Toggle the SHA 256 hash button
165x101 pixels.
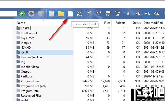coord(108,14)
